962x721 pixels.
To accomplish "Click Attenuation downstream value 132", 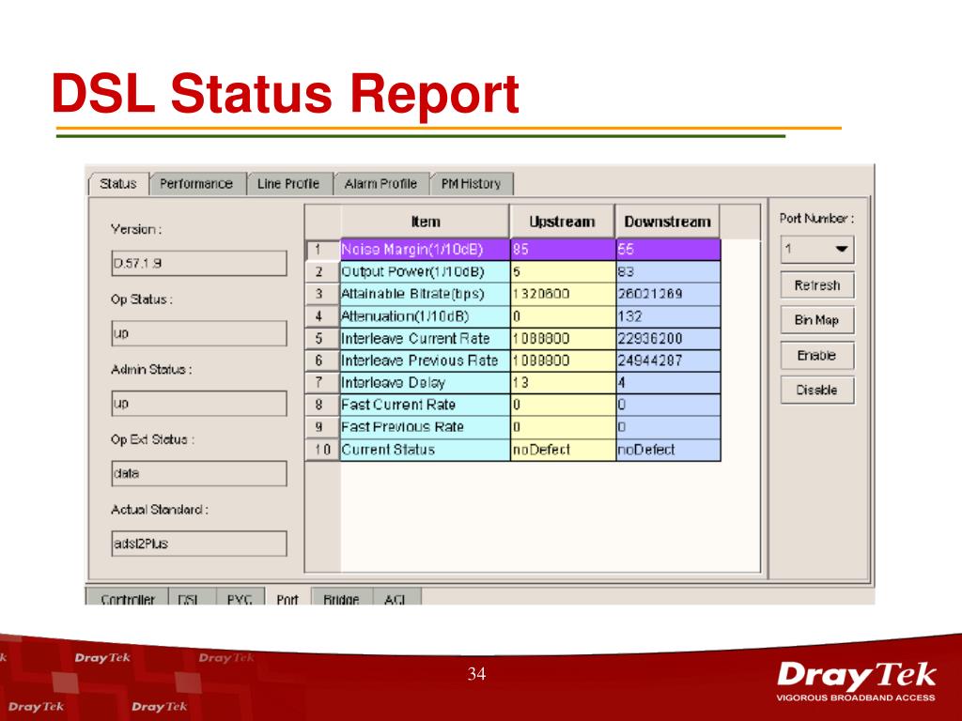I will pos(668,316).
